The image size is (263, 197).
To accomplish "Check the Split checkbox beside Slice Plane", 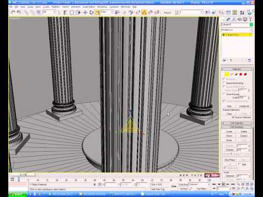I will point(239,164).
